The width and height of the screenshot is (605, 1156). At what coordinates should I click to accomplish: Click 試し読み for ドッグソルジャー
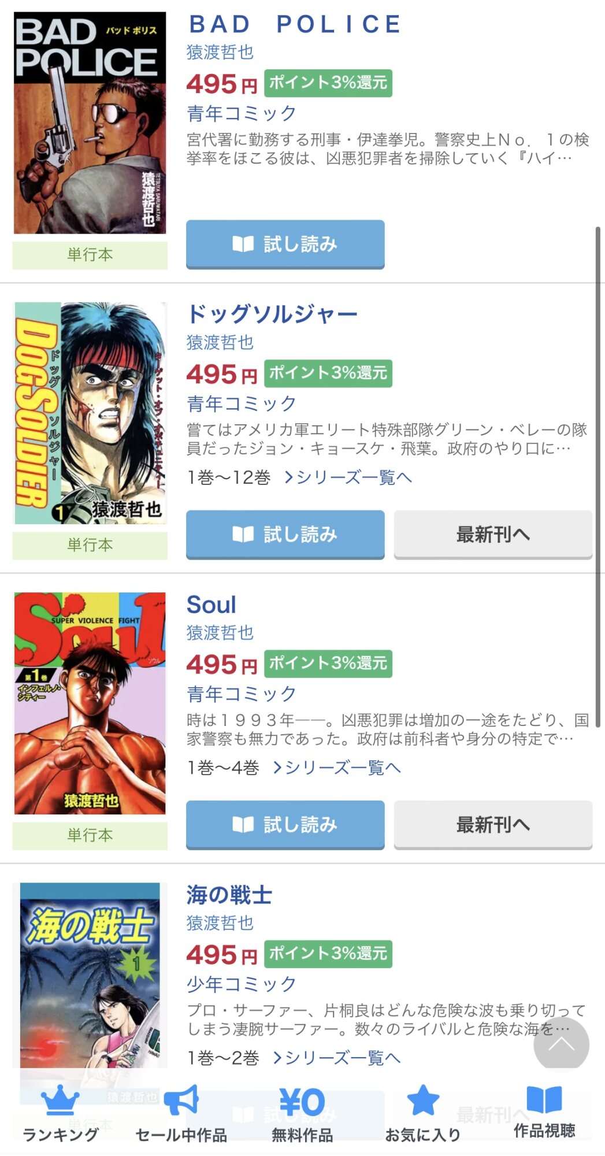point(285,534)
